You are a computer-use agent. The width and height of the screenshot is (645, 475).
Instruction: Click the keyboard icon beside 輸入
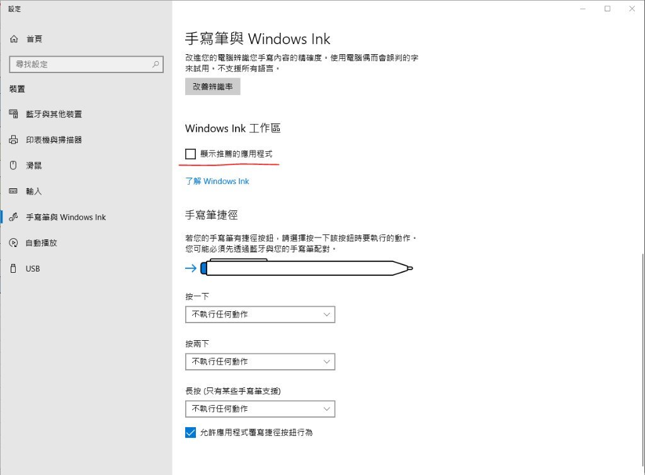point(14,192)
